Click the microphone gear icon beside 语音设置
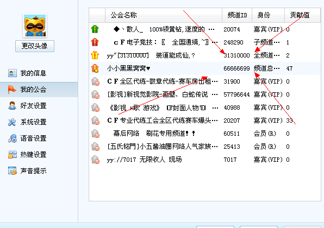This screenshot has width=324, height=228. point(13,138)
